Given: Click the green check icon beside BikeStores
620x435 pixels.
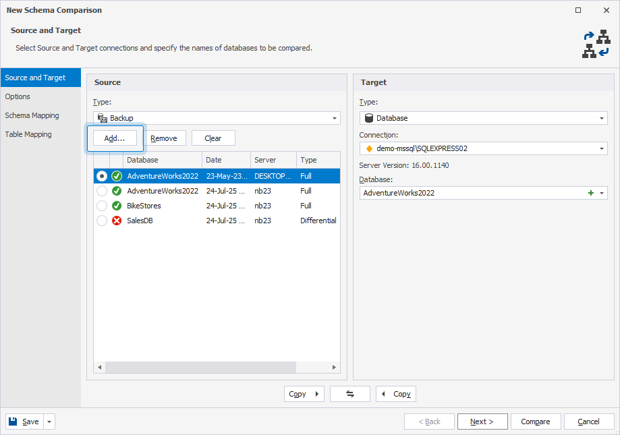Looking at the screenshot, I should (117, 205).
